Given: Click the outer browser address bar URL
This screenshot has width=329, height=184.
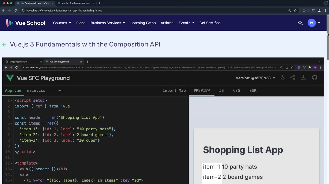Looking at the screenshot, I should click(x=64, y=11).
